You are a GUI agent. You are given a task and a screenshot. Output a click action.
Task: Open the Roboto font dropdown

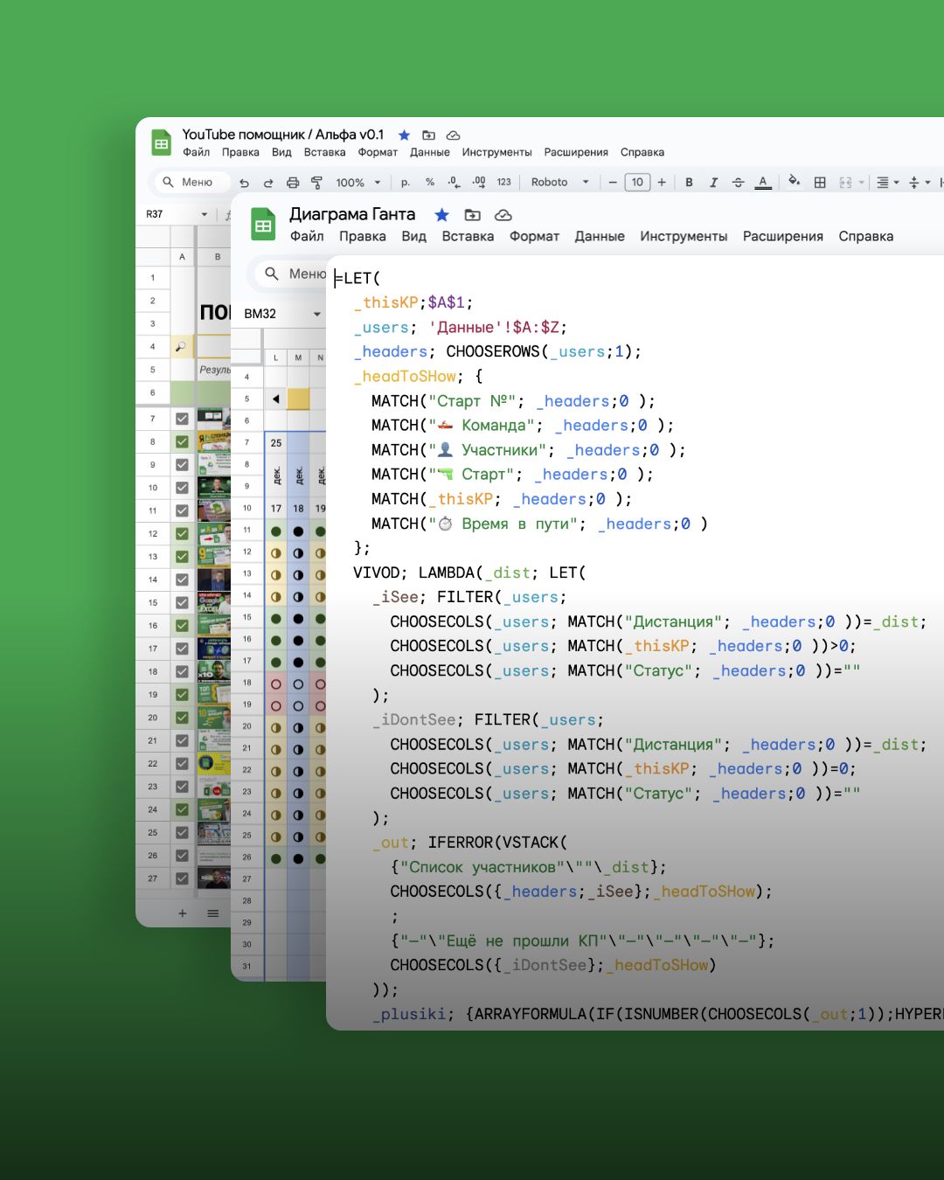(560, 183)
